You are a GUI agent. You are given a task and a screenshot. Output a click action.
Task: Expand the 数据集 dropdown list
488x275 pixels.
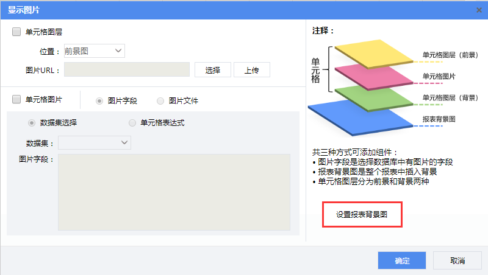pyautogui.click(x=94, y=142)
